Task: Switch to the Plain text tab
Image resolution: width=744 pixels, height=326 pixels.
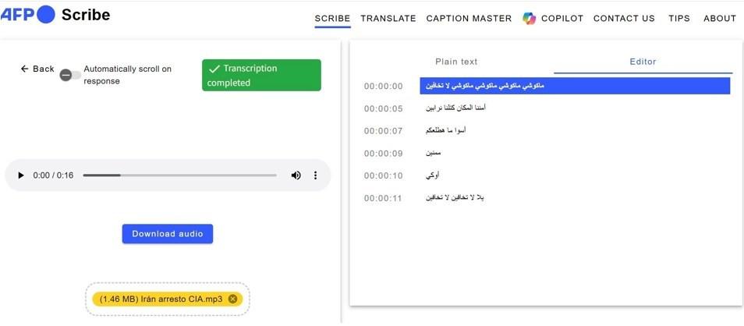Action: point(456,62)
